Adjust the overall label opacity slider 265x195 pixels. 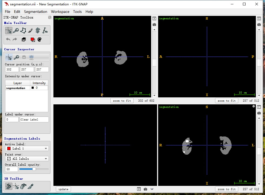pos(34,169)
